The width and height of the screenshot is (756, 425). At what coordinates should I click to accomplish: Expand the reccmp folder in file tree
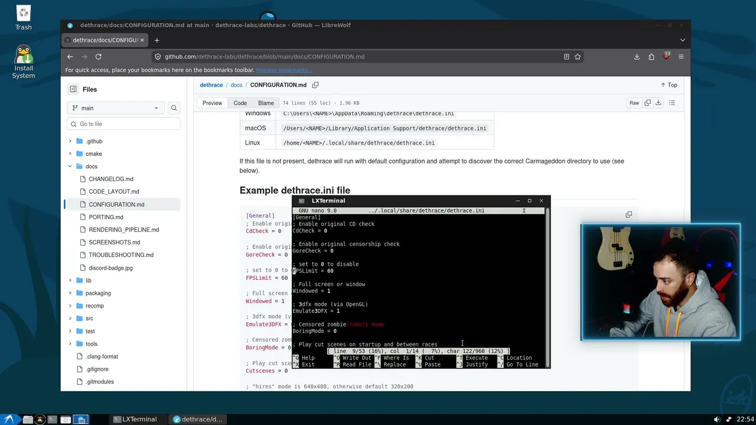(x=70, y=306)
